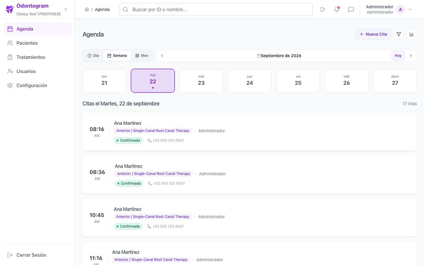424x265 pixels.
Task: Click Confirmada status on 08:36 appointment
Action: [x=129, y=183]
